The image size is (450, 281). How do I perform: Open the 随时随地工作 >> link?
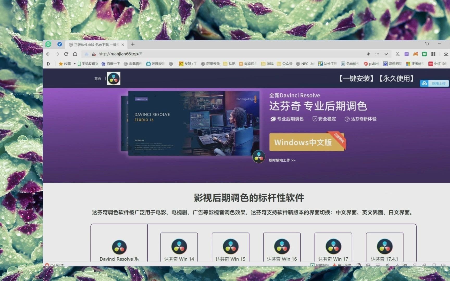[282, 160]
